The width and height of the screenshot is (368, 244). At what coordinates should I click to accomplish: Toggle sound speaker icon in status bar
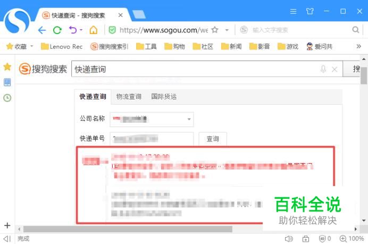click(x=289, y=239)
